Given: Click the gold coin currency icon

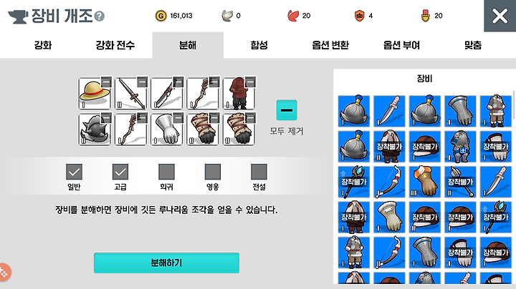Looking at the screenshot, I should (x=161, y=16).
